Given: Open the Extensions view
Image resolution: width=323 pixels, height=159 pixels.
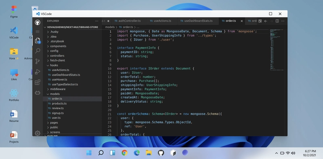Looking at the screenshot, I should pyautogui.click(x=38, y=82).
